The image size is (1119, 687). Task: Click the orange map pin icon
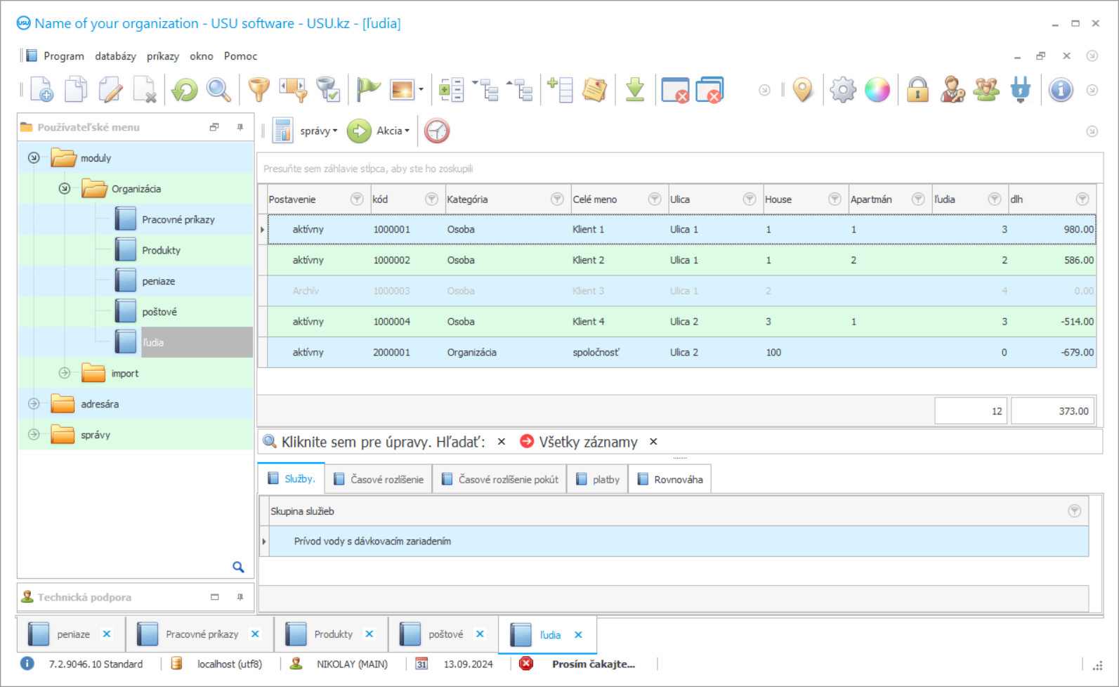[x=802, y=90]
